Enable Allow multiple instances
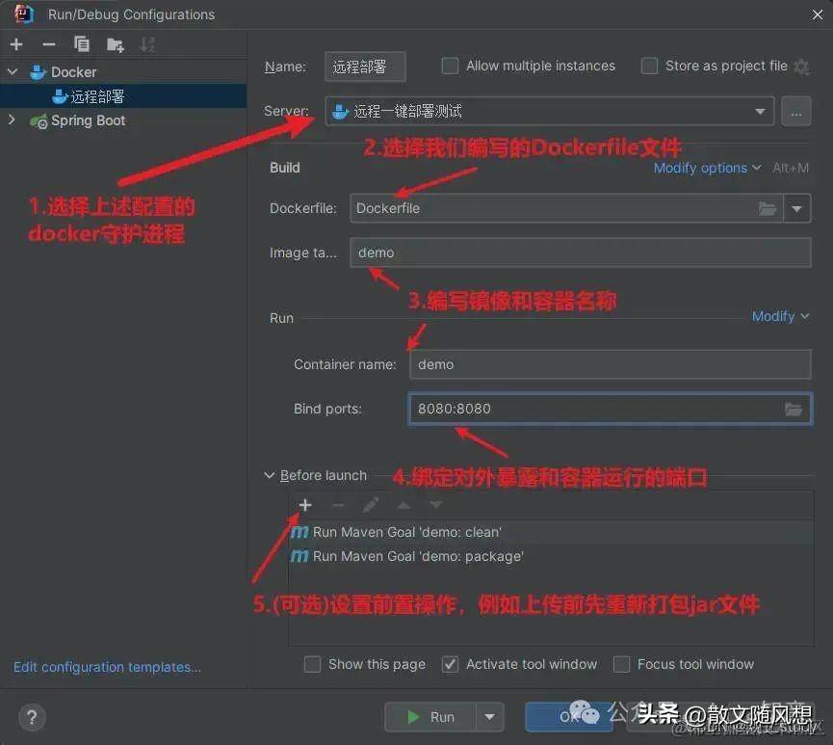 point(450,66)
